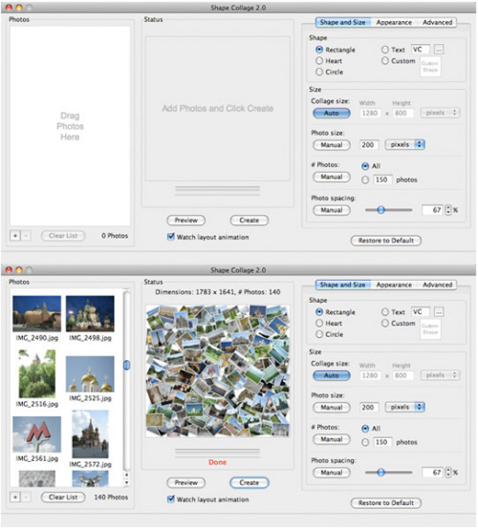
Task: Click Restore to Default in bottom window
Action: pos(386,503)
